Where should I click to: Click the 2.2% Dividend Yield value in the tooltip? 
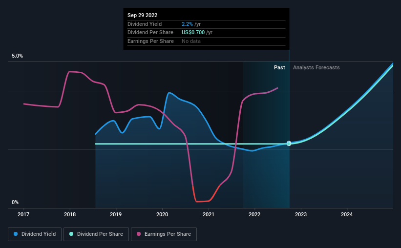(187, 24)
